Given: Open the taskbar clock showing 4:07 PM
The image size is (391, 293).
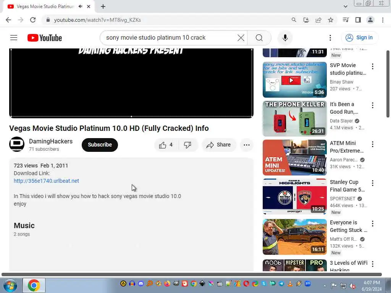Looking at the screenshot, I should click(372, 286).
